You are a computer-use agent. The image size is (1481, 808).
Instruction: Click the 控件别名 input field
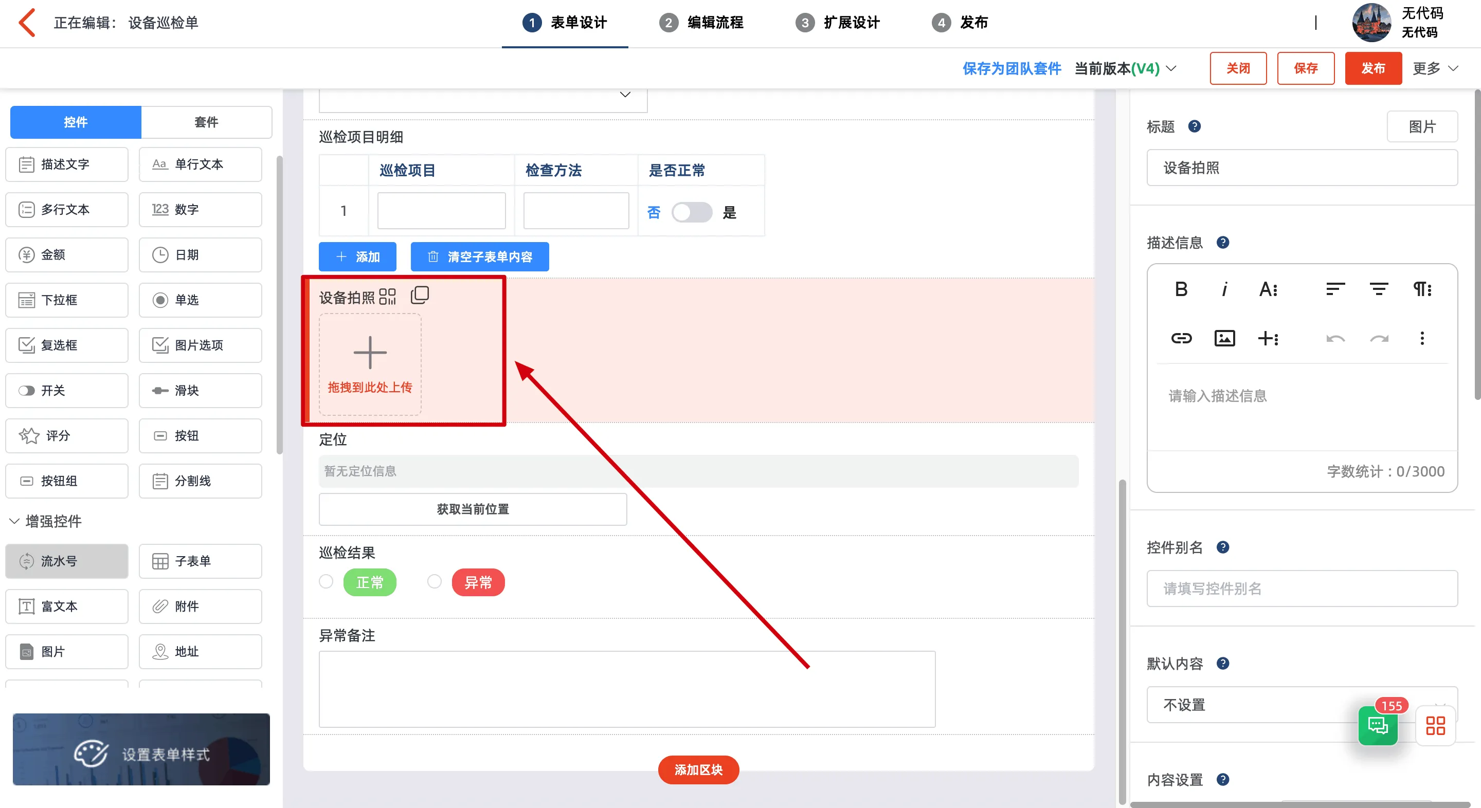(x=1302, y=589)
